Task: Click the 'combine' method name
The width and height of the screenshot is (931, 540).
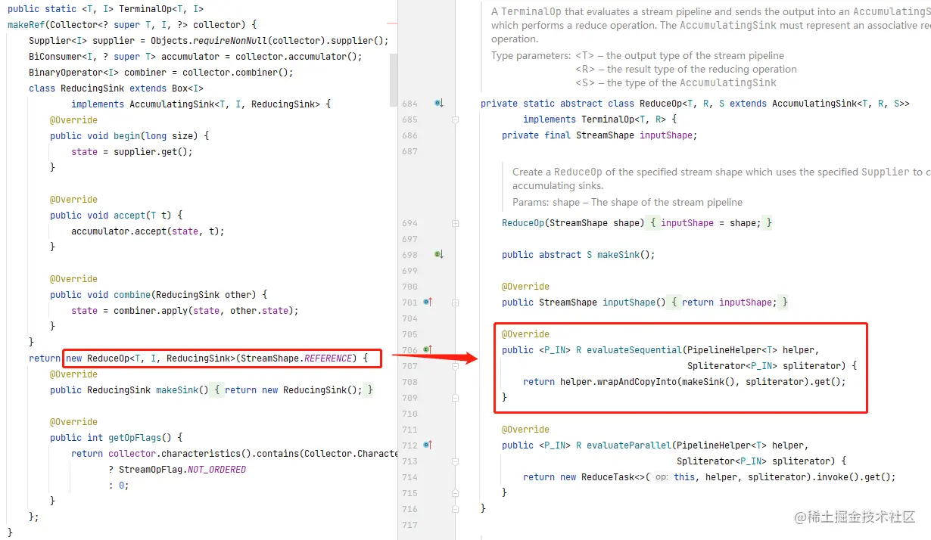Action: pos(132,295)
